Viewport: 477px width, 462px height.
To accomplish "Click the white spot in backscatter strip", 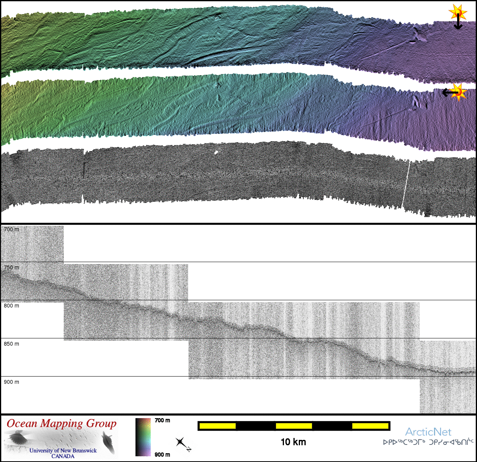I will coord(216,153).
